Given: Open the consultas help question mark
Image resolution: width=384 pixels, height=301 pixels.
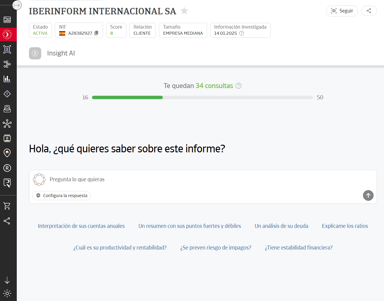Looking at the screenshot, I should 238,86.
